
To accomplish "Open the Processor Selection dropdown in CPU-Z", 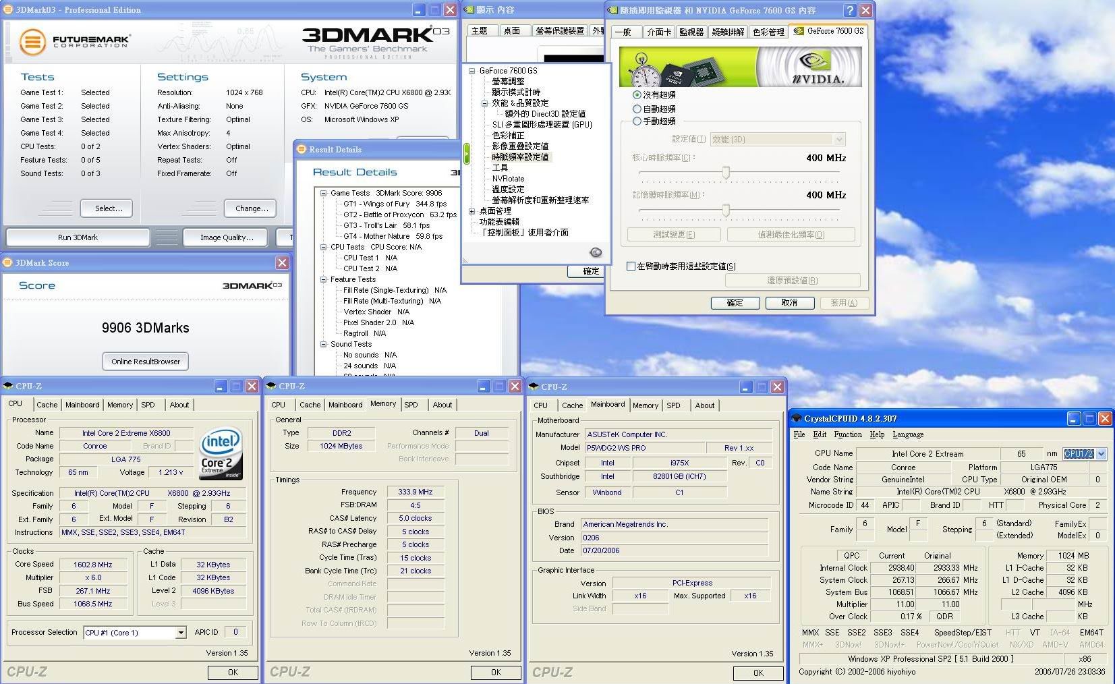I will [x=181, y=633].
